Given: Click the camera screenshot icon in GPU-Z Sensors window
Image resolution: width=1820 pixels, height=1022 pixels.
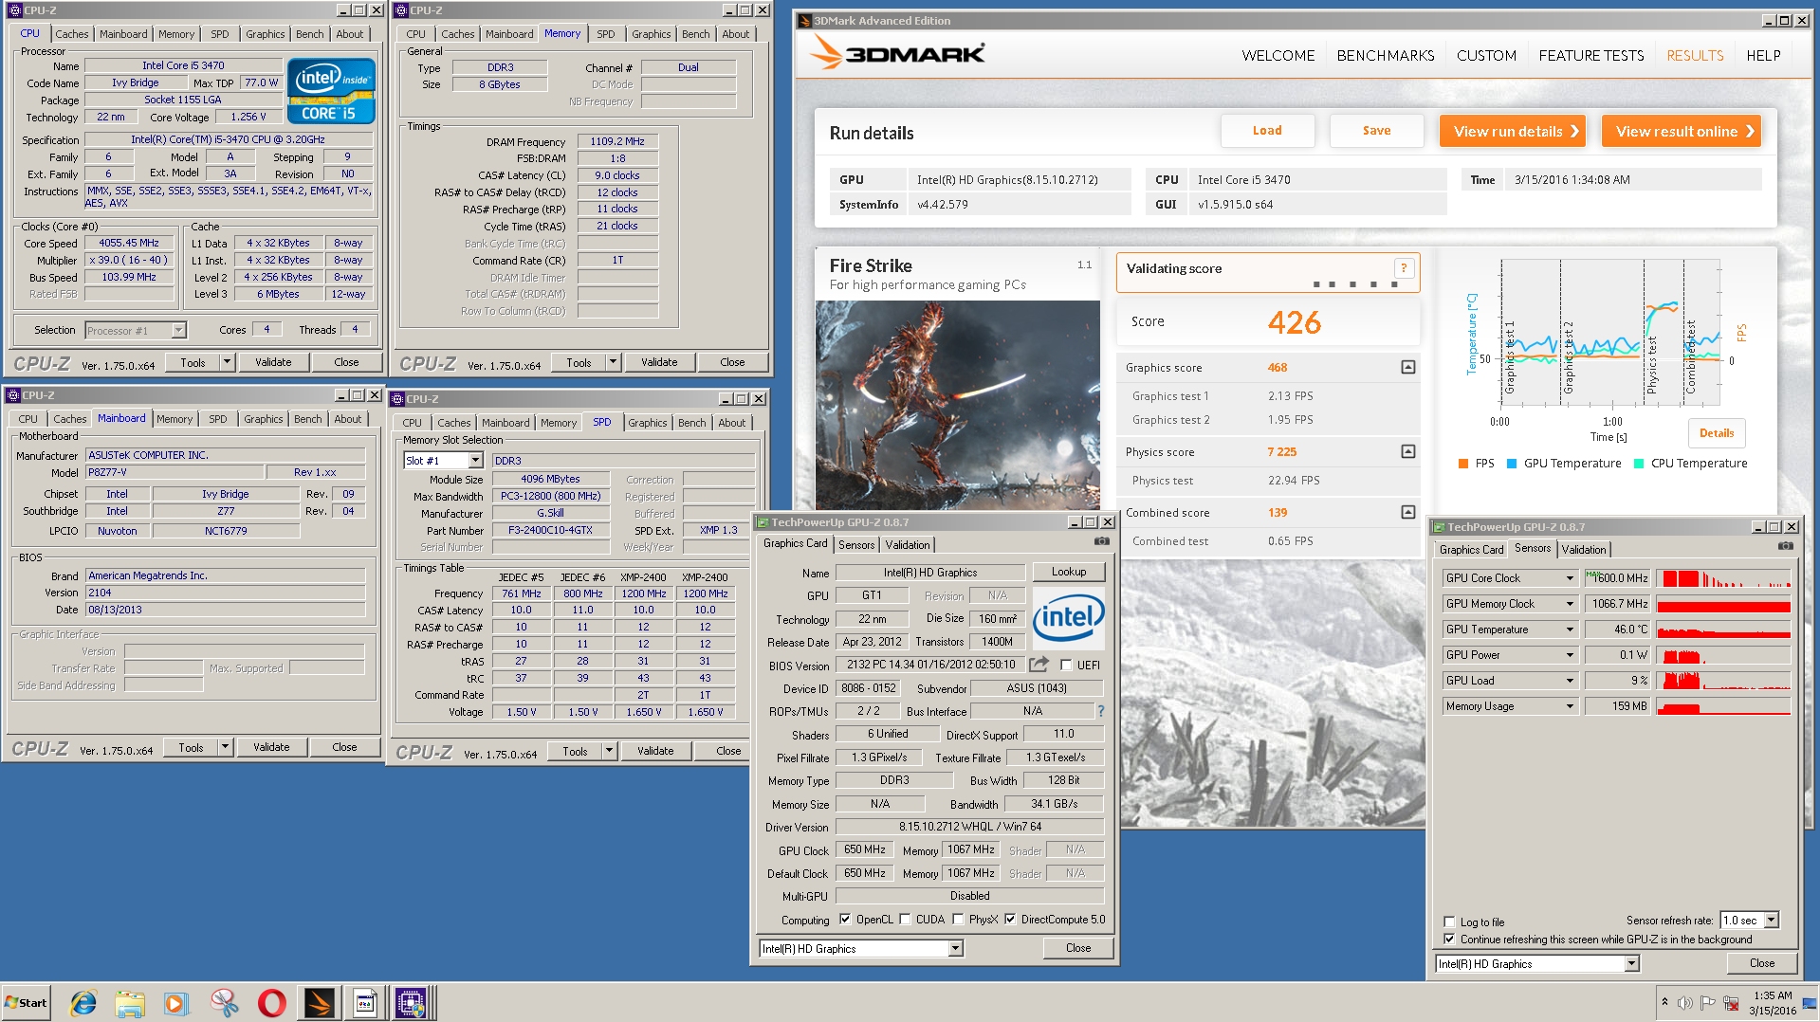Looking at the screenshot, I should tap(1785, 546).
